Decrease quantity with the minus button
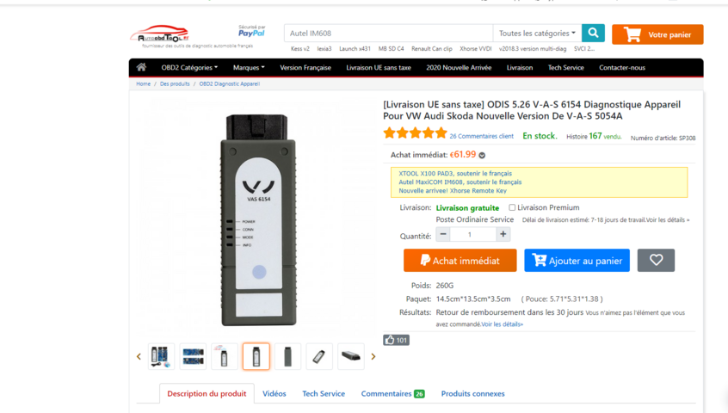The width and height of the screenshot is (728, 413). coord(443,234)
